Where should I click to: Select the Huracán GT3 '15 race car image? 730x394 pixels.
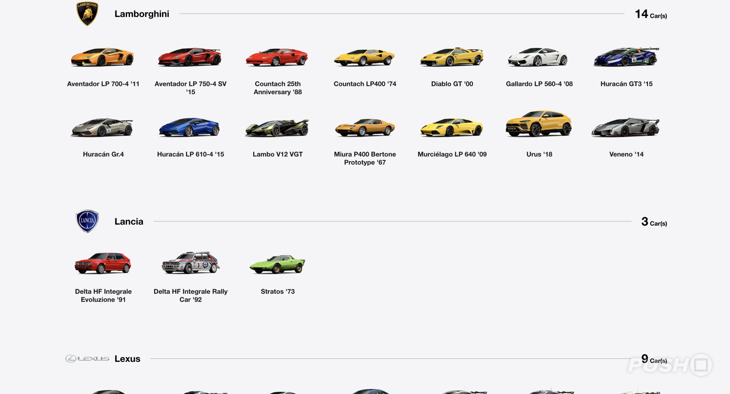tap(626, 57)
